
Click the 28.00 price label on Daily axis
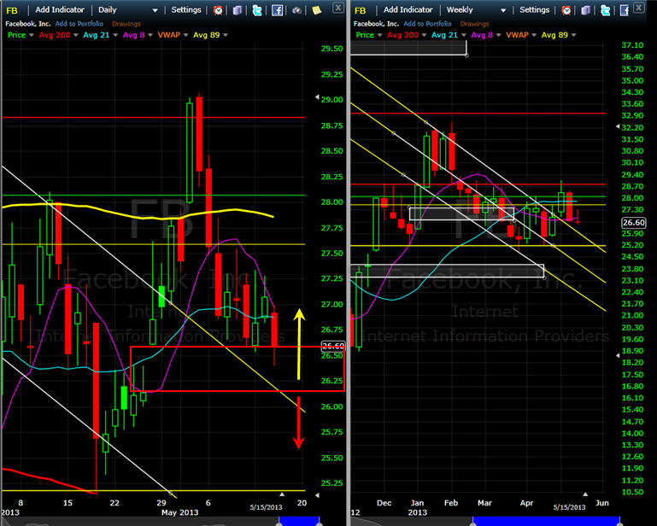(x=331, y=202)
